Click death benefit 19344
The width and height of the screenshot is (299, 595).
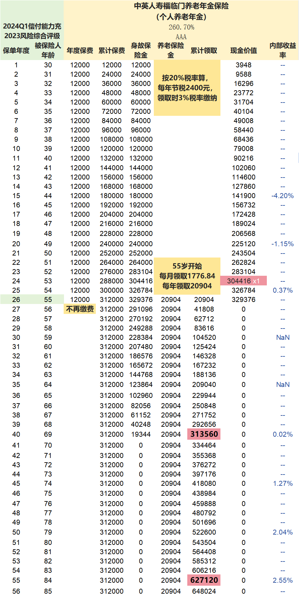141,434
